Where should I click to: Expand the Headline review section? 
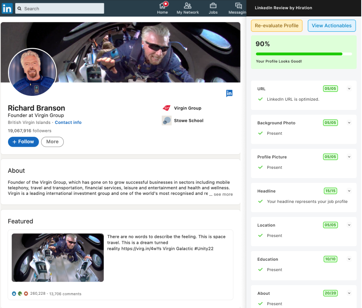pyautogui.click(x=349, y=191)
